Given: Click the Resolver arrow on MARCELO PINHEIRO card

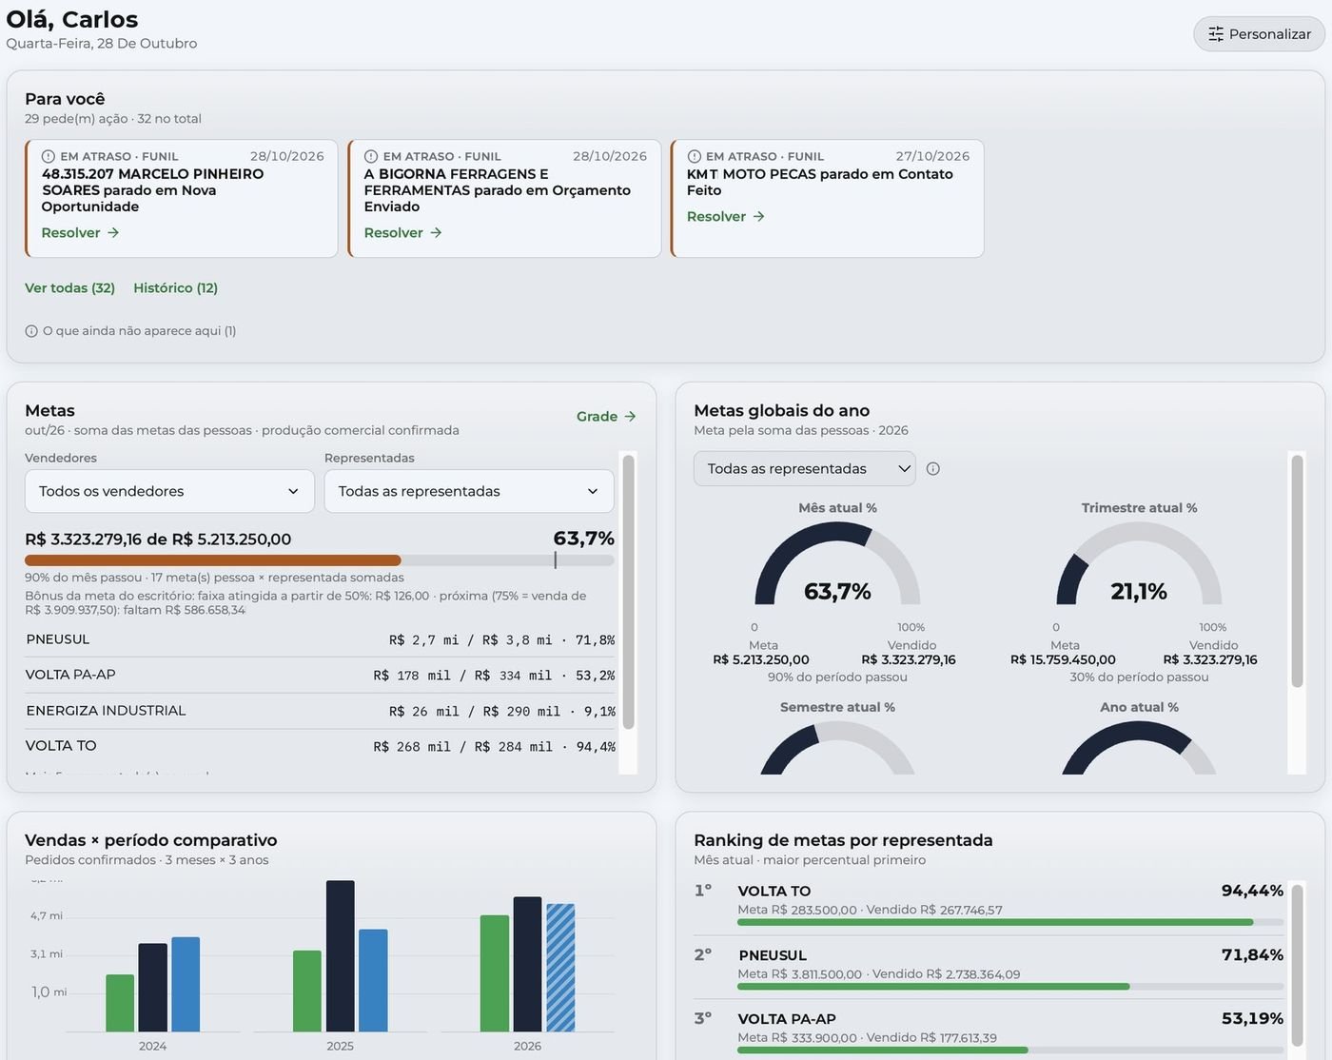Looking at the screenshot, I should [113, 232].
